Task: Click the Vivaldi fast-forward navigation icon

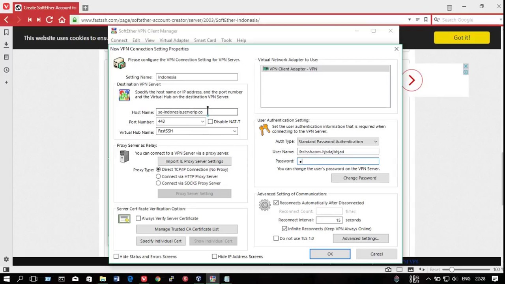Action: (39, 20)
